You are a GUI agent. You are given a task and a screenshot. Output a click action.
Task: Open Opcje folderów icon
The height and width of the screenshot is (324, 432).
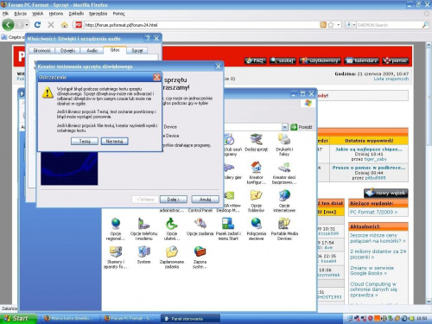(x=256, y=200)
